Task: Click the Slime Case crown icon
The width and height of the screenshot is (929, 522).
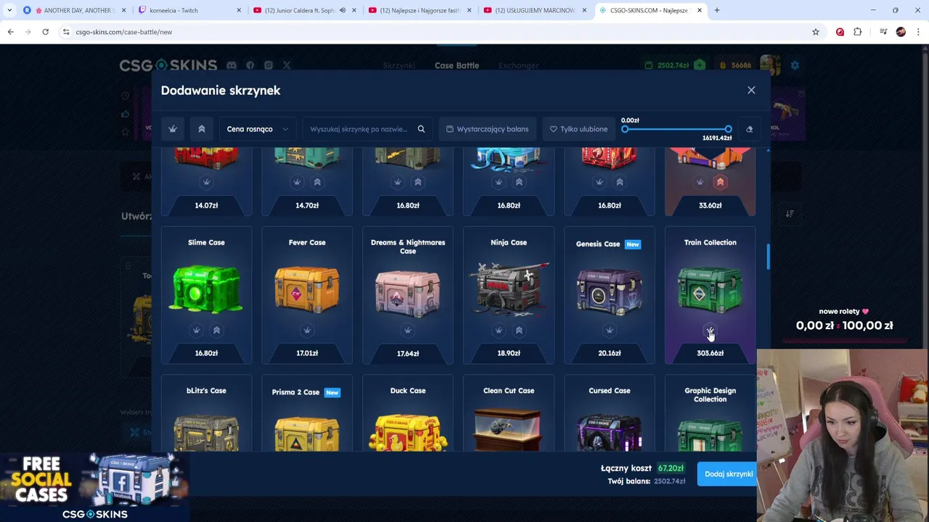Action: point(196,330)
